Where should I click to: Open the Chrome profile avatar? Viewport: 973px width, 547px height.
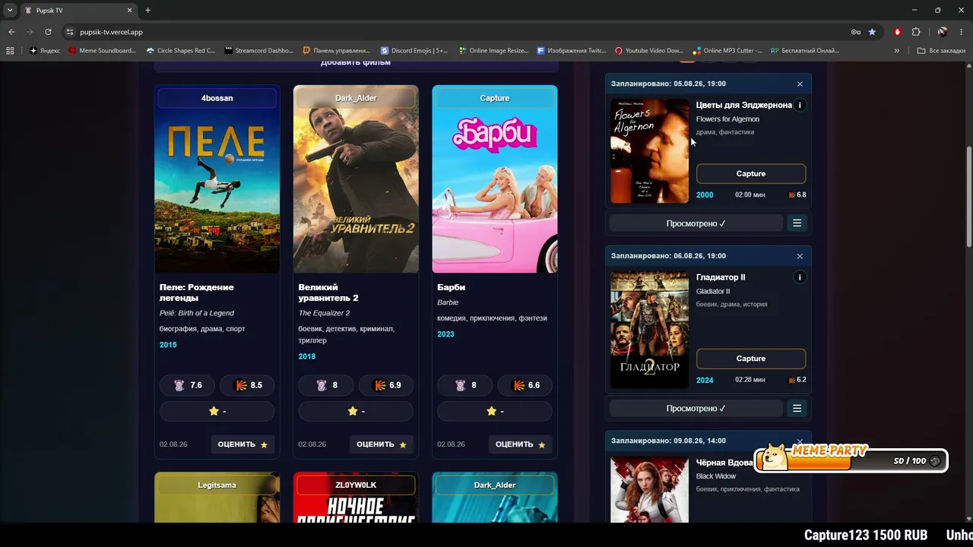tap(943, 32)
